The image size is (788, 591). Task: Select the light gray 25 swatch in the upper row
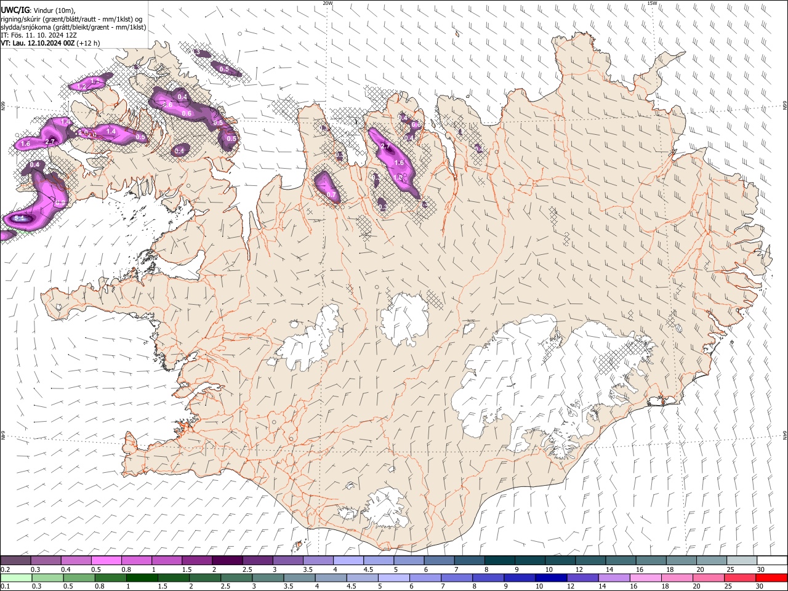742,560
